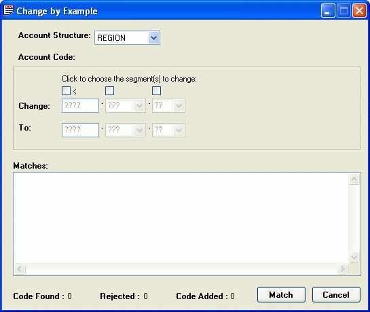Click the Match button
This screenshot has width=370, height=312.
[x=281, y=295]
